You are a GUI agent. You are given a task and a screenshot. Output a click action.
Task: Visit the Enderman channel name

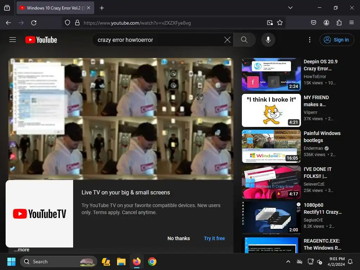(313, 148)
